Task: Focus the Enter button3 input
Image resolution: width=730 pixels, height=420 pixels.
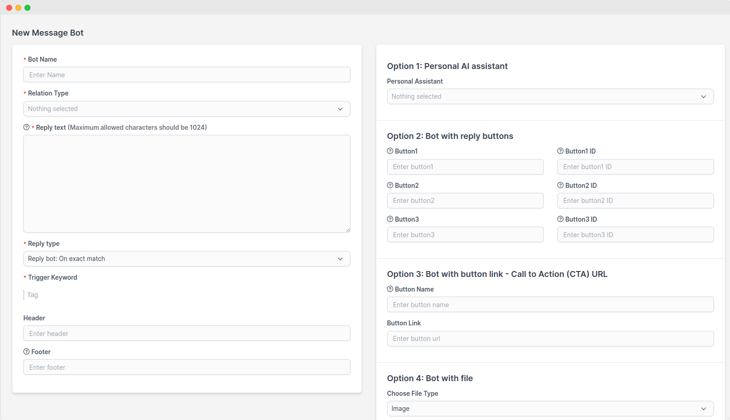Action: 465,235
